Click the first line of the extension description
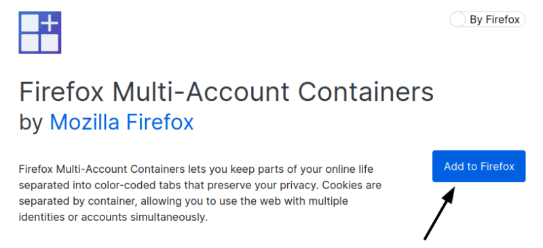Image resolution: width=543 pixels, height=248 pixels. click(196, 169)
